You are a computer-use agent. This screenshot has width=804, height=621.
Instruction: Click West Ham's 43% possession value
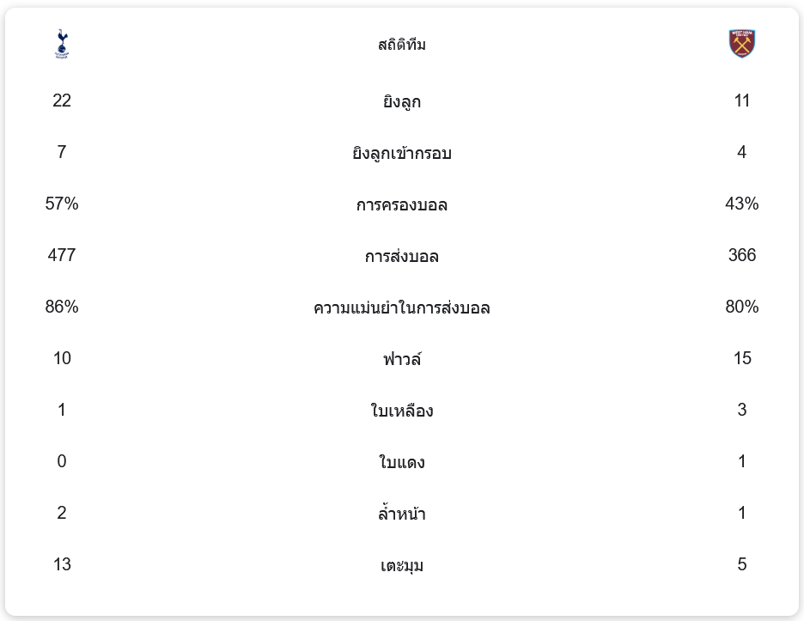(742, 204)
